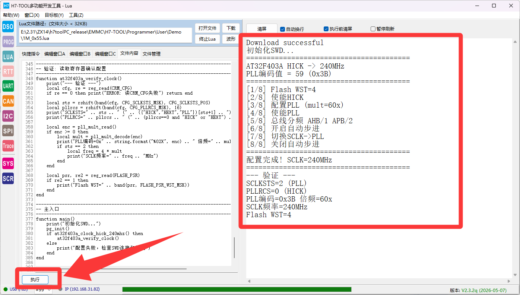Click 'Download successful' in output
Screen dimensions: 520x295
click(285, 43)
